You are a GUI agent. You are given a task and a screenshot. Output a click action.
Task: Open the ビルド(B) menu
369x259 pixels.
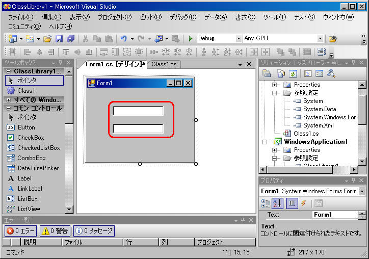[x=150, y=17]
